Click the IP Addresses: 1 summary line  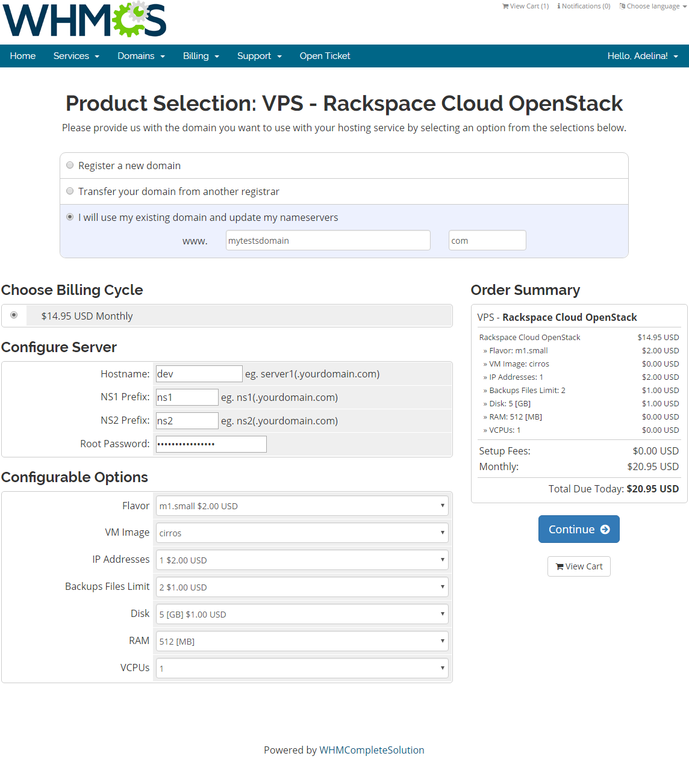pos(579,377)
